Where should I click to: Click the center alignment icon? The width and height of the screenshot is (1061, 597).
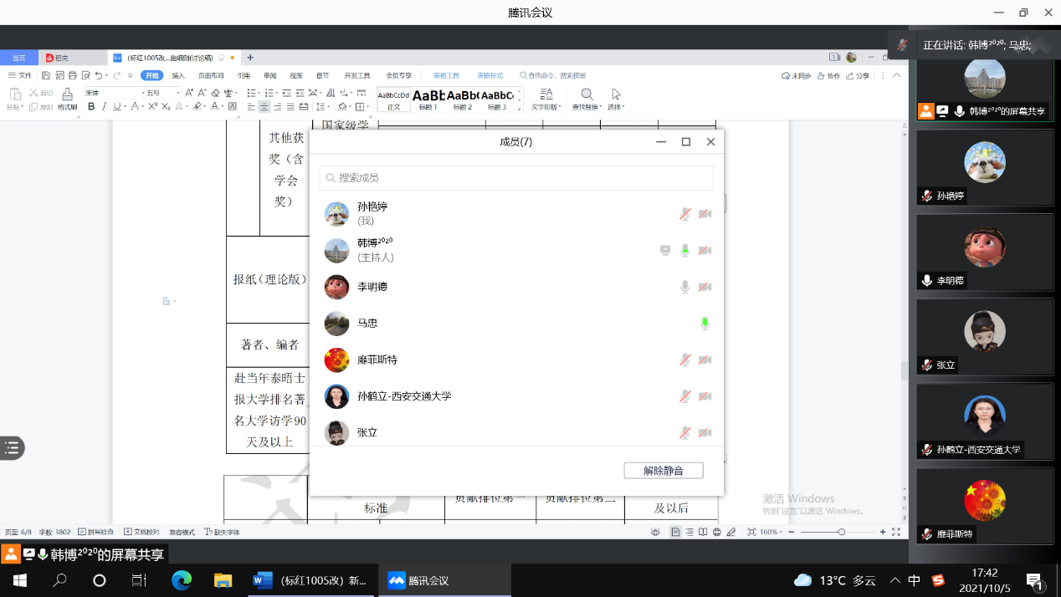click(x=264, y=107)
